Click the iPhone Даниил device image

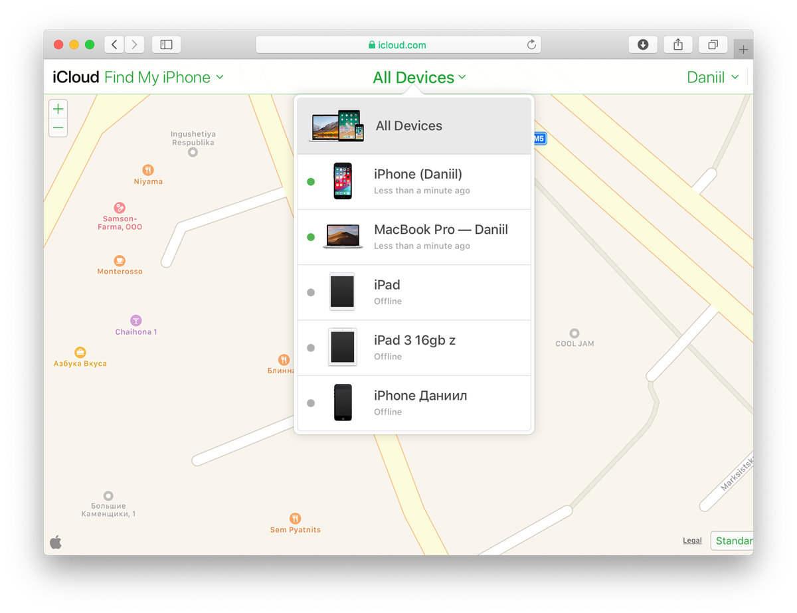point(343,402)
